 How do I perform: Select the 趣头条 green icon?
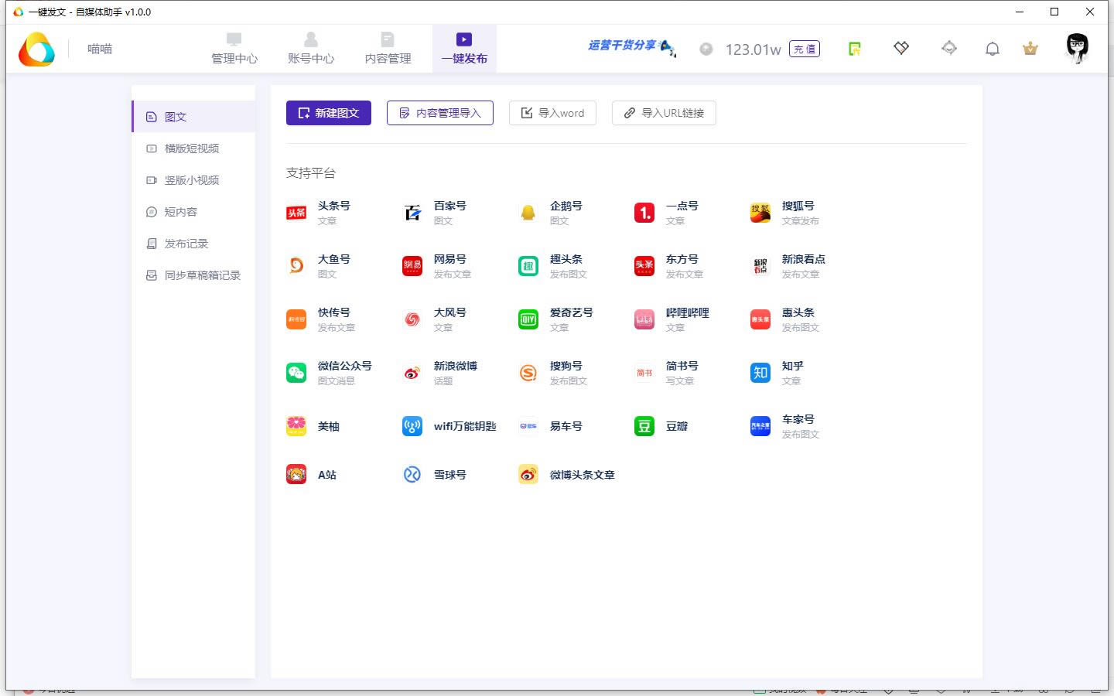coord(528,266)
